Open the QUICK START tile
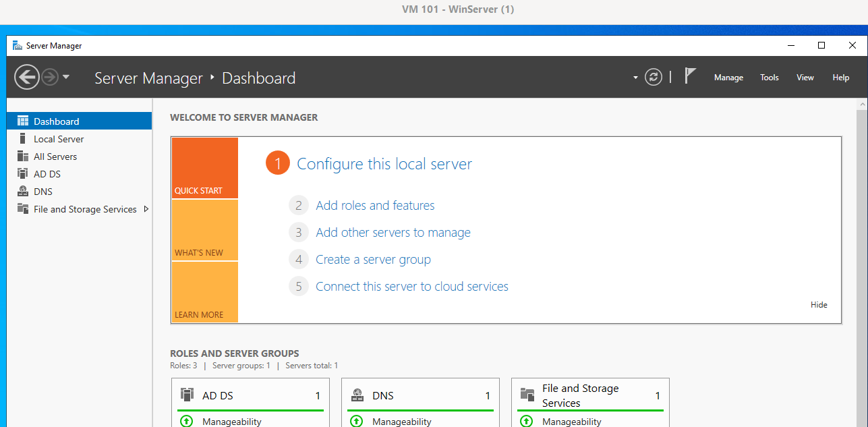The height and width of the screenshot is (427, 868). coord(205,168)
